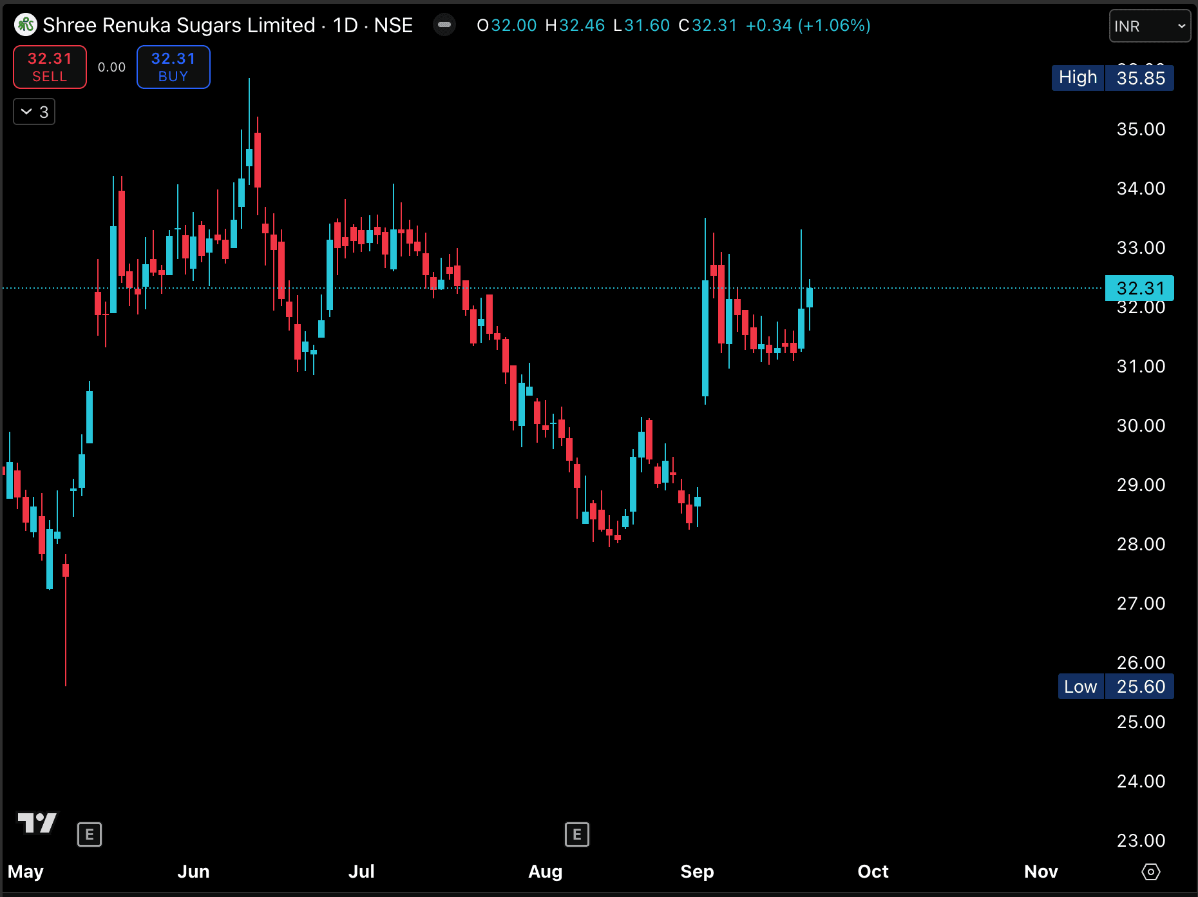Click the 27.00 price axis label
The height and width of the screenshot is (897, 1198).
tap(1141, 603)
